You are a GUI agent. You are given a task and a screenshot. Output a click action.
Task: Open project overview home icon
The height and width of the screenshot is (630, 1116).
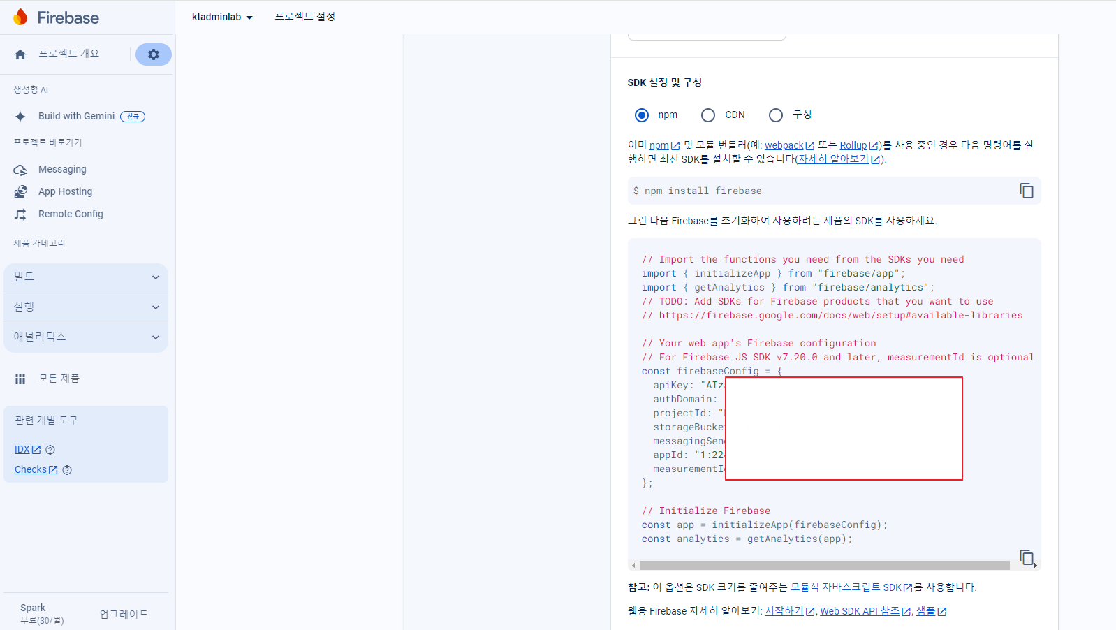(x=20, y=54)
